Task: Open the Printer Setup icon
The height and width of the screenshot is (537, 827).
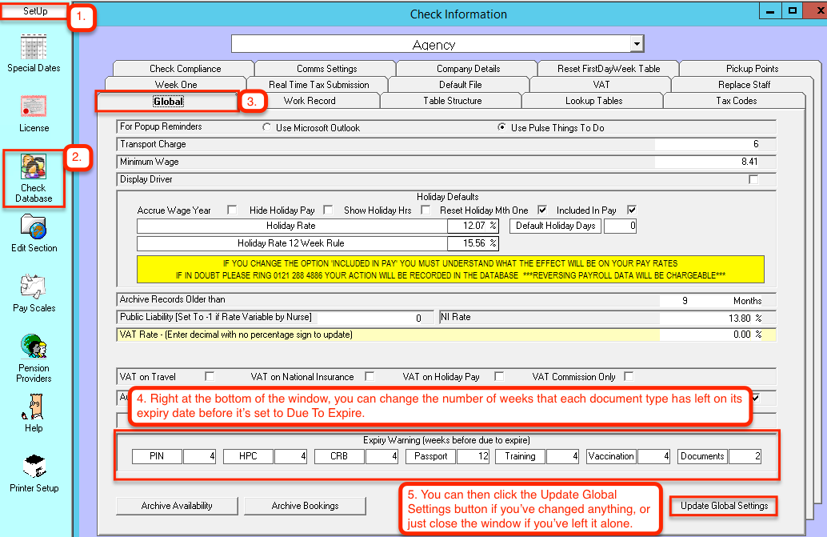Action: [34, 467]
